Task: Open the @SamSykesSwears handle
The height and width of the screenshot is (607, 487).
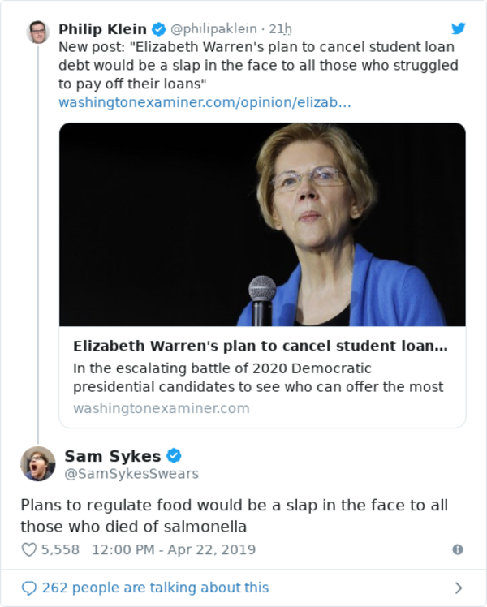Action: [x=131, y=473]
